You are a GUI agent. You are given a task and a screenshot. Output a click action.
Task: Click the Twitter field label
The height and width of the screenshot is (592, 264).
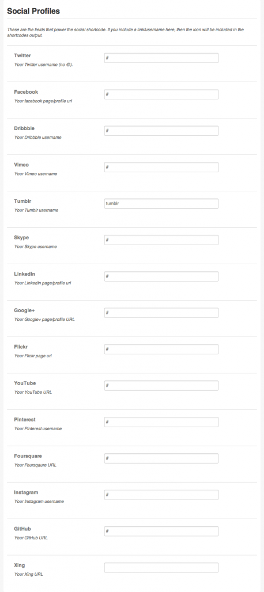[22, 55]
